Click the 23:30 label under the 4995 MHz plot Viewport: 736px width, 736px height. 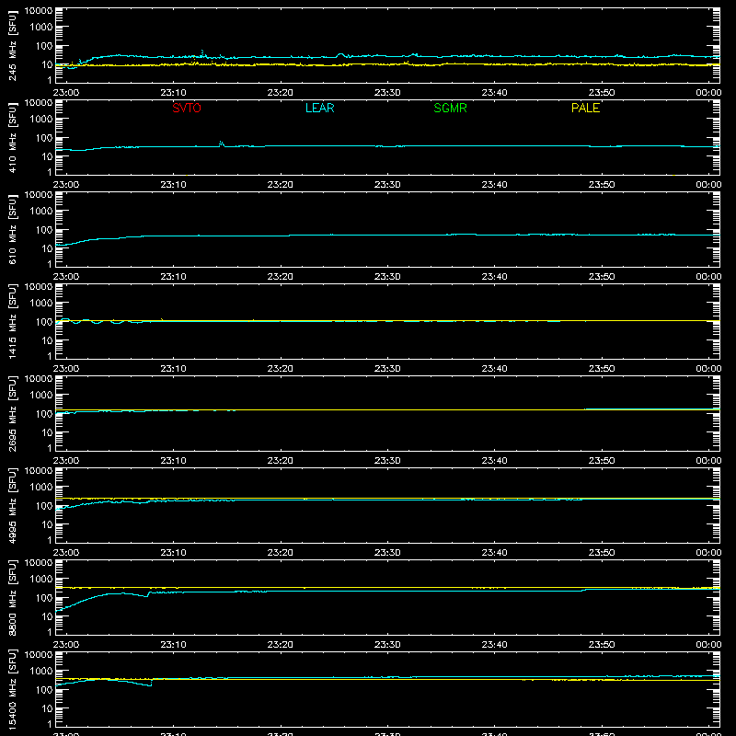387,553
